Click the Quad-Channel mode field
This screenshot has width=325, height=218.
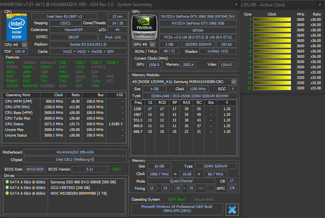181,181
